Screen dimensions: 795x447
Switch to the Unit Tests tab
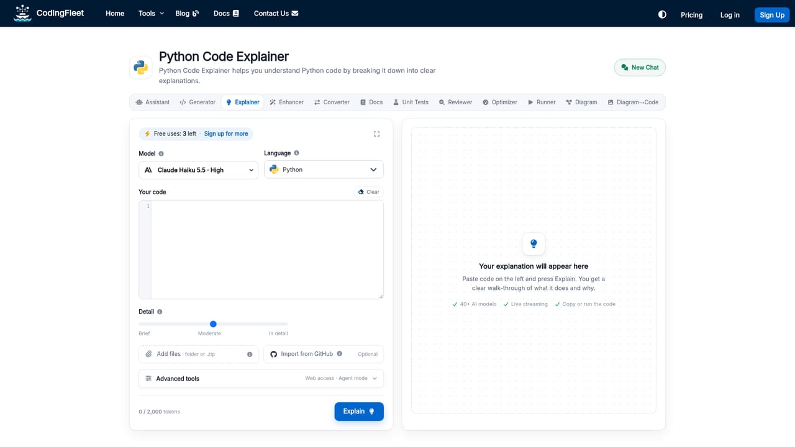[x=411, y=102]
